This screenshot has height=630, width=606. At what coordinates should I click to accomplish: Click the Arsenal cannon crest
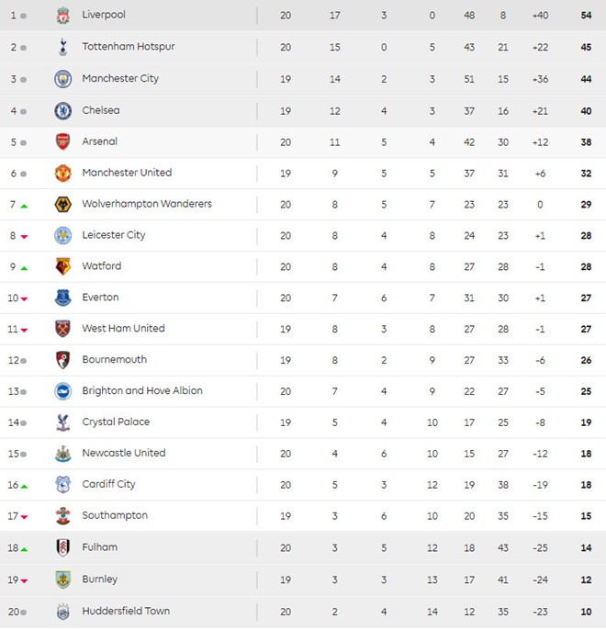tap(62, 142)
